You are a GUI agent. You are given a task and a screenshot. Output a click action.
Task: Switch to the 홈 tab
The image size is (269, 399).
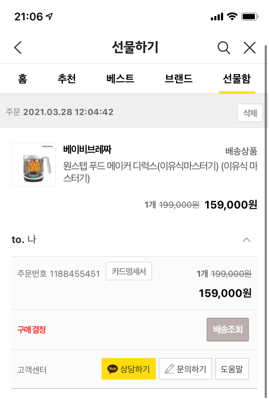tap(22, 79)
